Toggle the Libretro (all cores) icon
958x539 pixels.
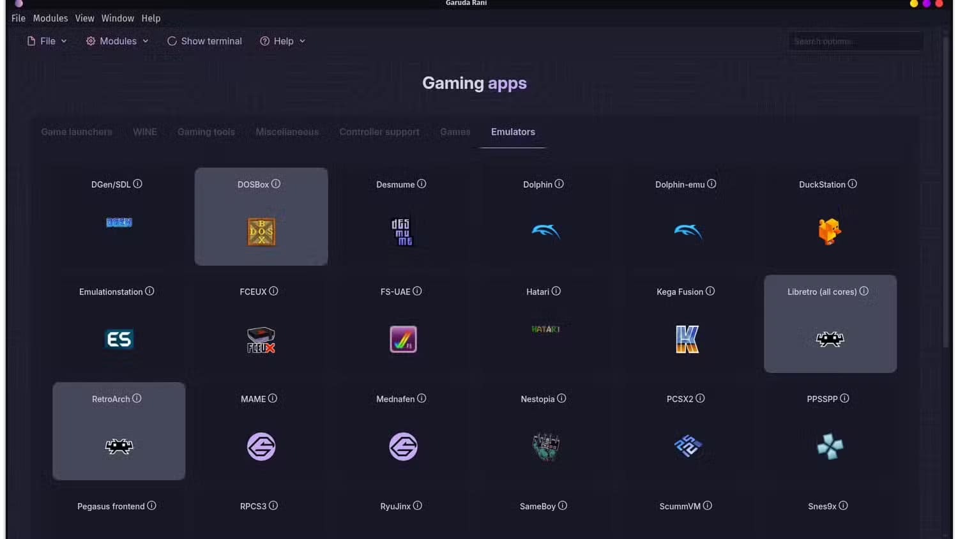830,339
